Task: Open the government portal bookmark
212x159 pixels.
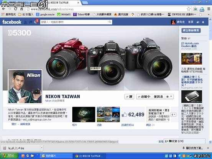Action: [x=151, y=14]
